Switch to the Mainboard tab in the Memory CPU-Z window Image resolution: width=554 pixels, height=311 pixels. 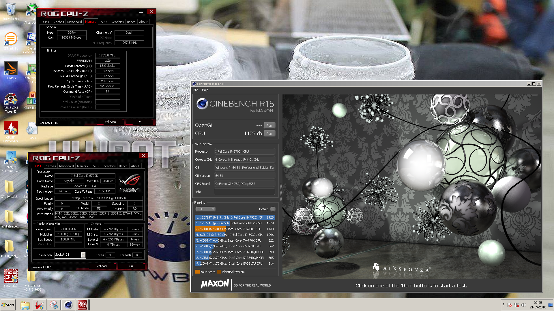74,22
